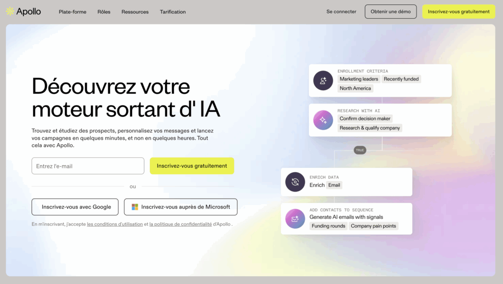Select the Email tag in Enrich Data
Screen dimensions: 503x284
coord(334,185)
